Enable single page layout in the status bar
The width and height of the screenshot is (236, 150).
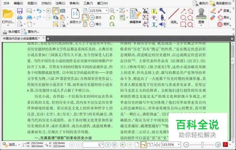tap(137, 145)
